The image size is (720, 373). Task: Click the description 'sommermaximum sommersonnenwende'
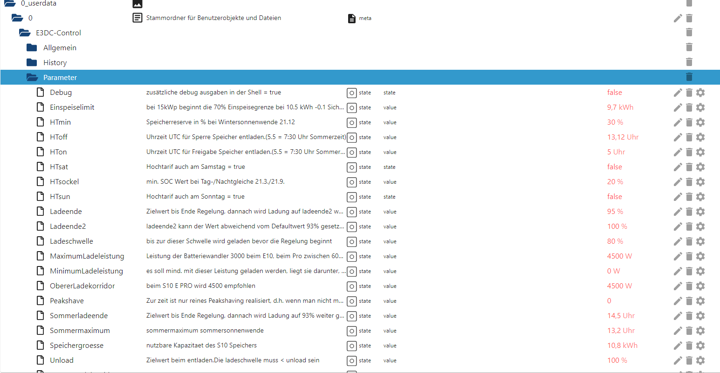pos(205,331)
